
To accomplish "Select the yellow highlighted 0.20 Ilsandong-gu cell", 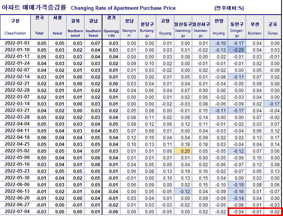I will (183, 151).
